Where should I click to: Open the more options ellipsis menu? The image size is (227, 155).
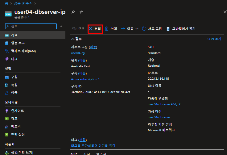click(x=89, y=12)
